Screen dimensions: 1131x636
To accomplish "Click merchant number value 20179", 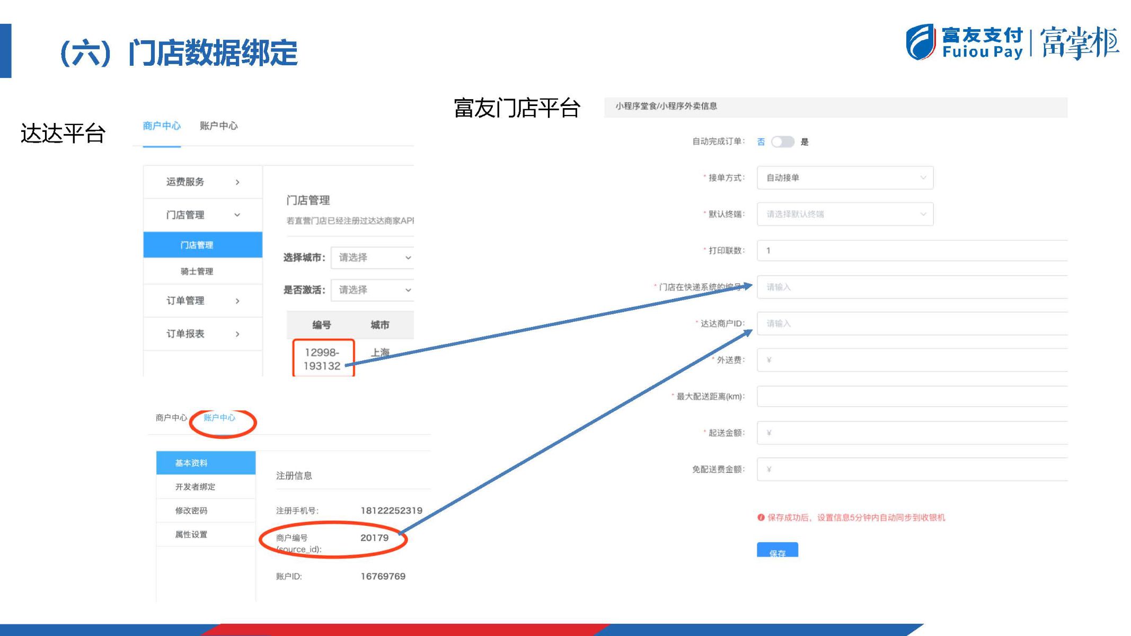I will click(x=375, y=537).
